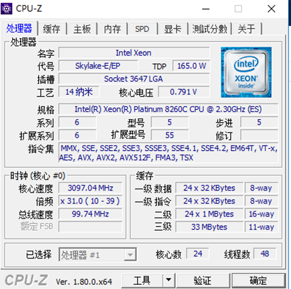
Task: Switch to the 主板 tab
Action: 82,29
